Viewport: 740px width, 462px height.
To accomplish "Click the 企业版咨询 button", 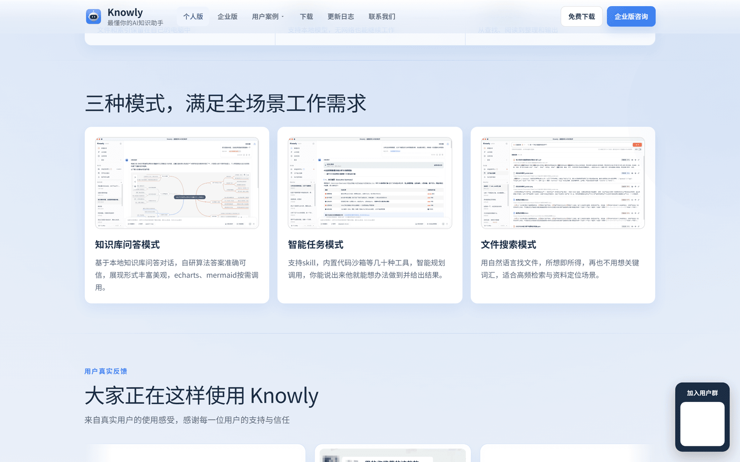I will tap(631, 17).
